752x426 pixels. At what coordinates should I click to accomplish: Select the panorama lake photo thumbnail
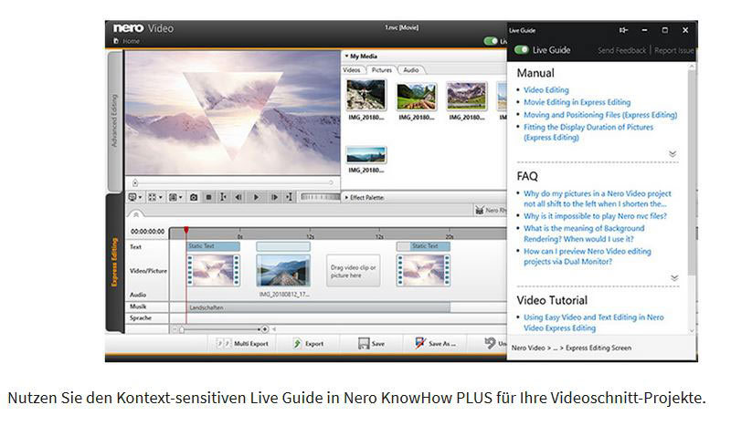365,155
